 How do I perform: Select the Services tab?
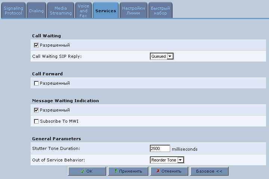pos(106,10)
